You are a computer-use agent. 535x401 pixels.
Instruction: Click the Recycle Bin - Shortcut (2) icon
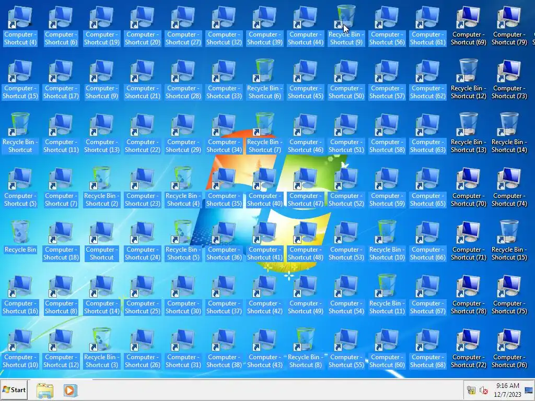[x=102, y=187]
